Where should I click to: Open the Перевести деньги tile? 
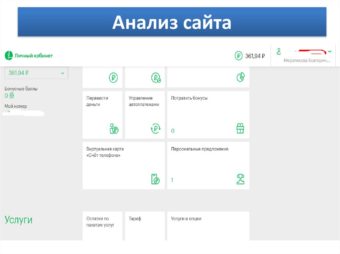[102, 115]
